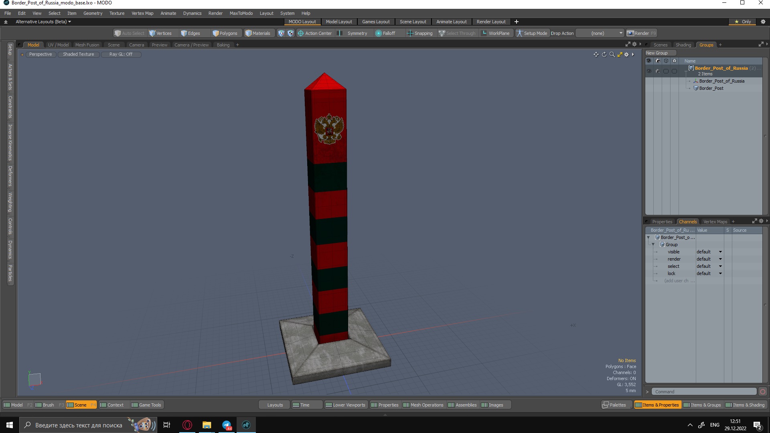Click the Game Tools button
Image resolution: width=770 pixels, height=433 pixels.
click(x=146, y=405)
